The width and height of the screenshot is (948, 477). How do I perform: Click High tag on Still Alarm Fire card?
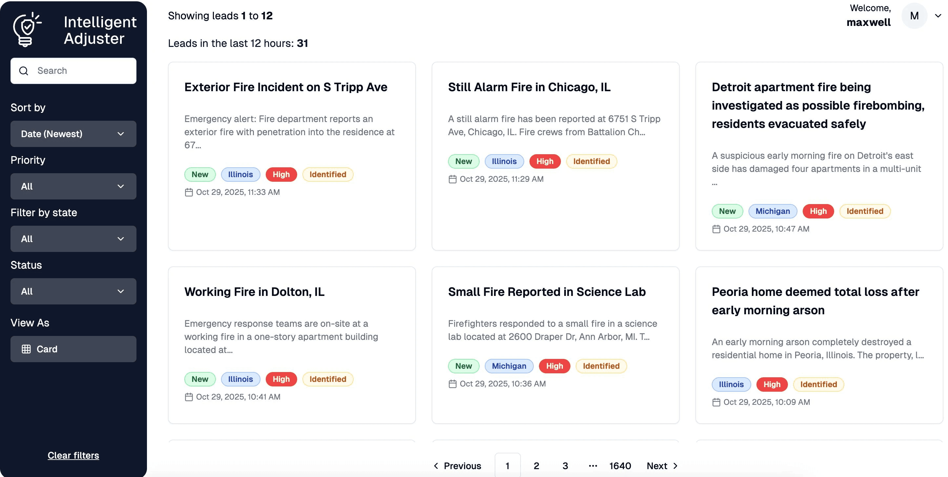545,162
